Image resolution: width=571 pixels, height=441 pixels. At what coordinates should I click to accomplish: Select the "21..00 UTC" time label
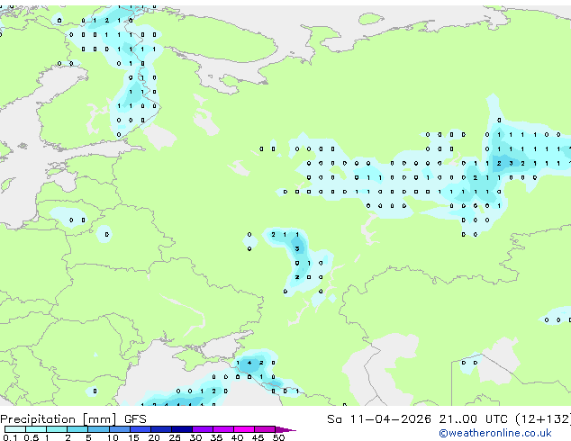point(473,419)
